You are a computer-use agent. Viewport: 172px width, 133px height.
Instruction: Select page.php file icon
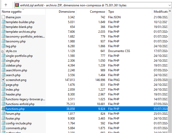[3, 85]
